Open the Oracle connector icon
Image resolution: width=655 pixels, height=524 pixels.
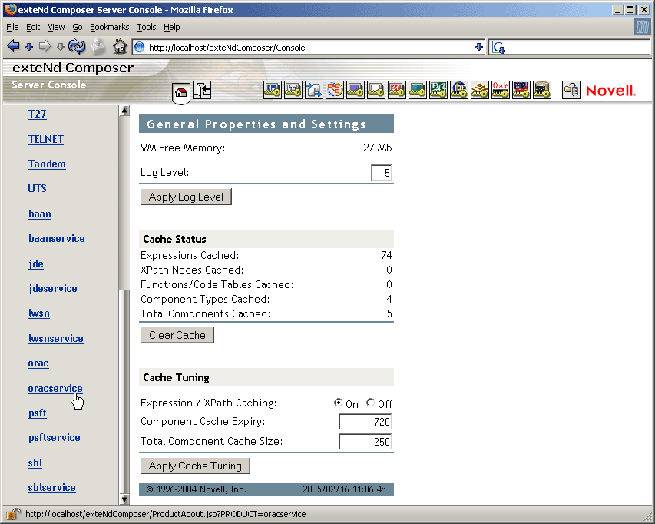pos(500,90)
